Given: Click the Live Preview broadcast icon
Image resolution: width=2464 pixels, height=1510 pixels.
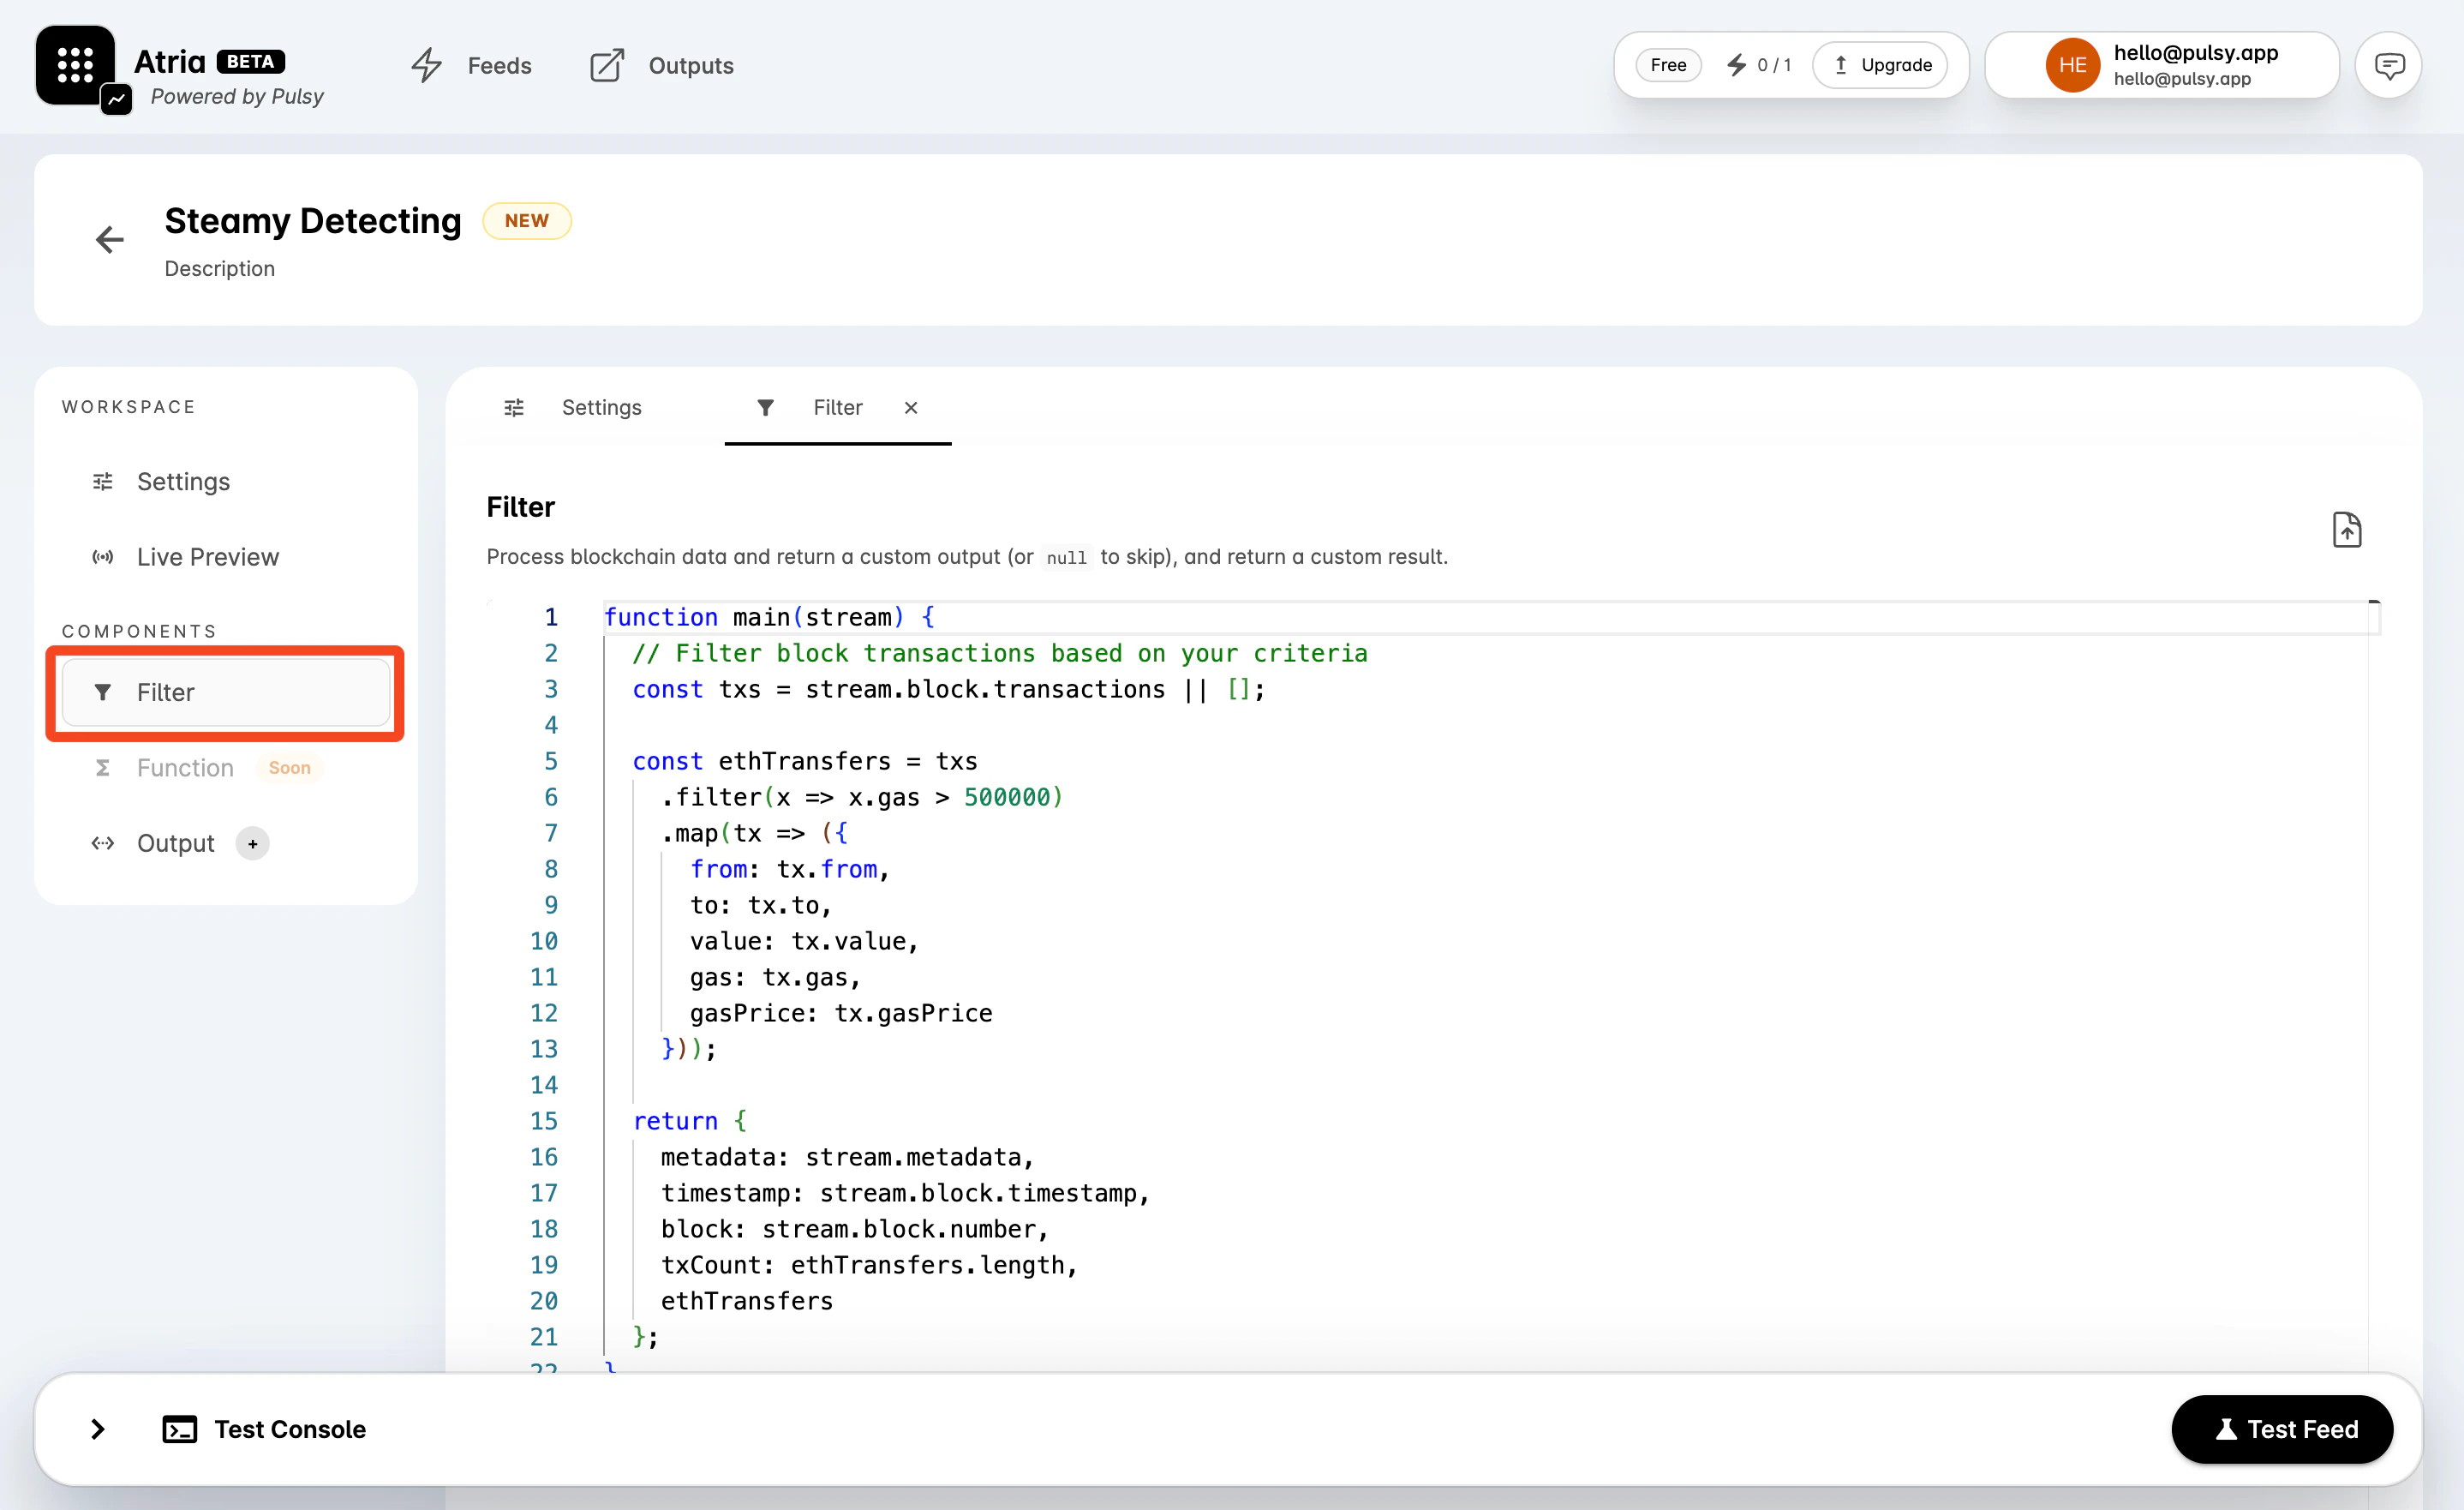Looking at the screenshot, I should (103, 557).
